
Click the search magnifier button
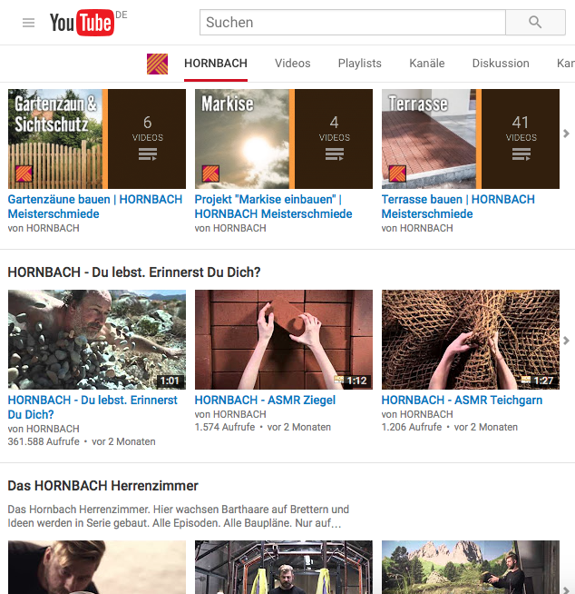point(535,23)
